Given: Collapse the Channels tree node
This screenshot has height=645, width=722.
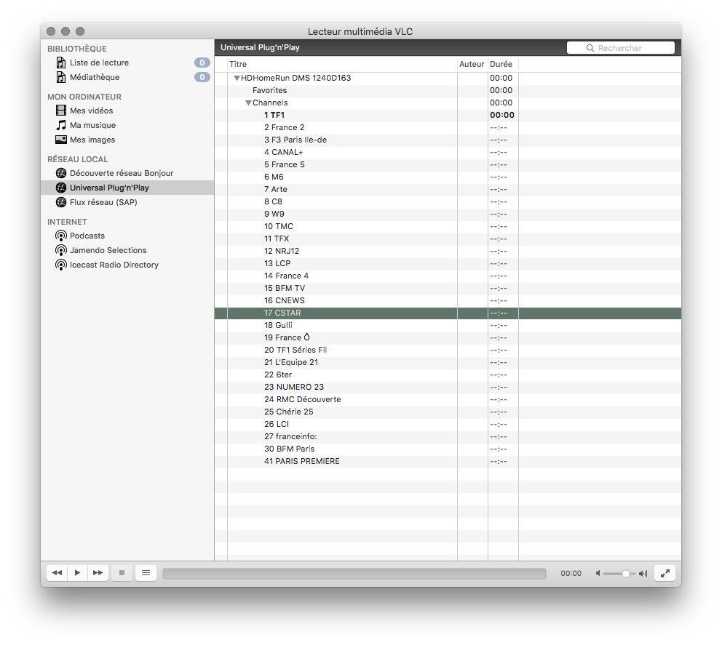Looking at the screenshot, I should (249, 103).
